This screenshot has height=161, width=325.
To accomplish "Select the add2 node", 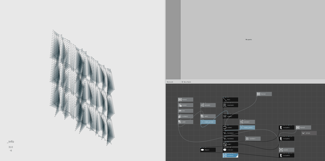I will coord(186,122).
